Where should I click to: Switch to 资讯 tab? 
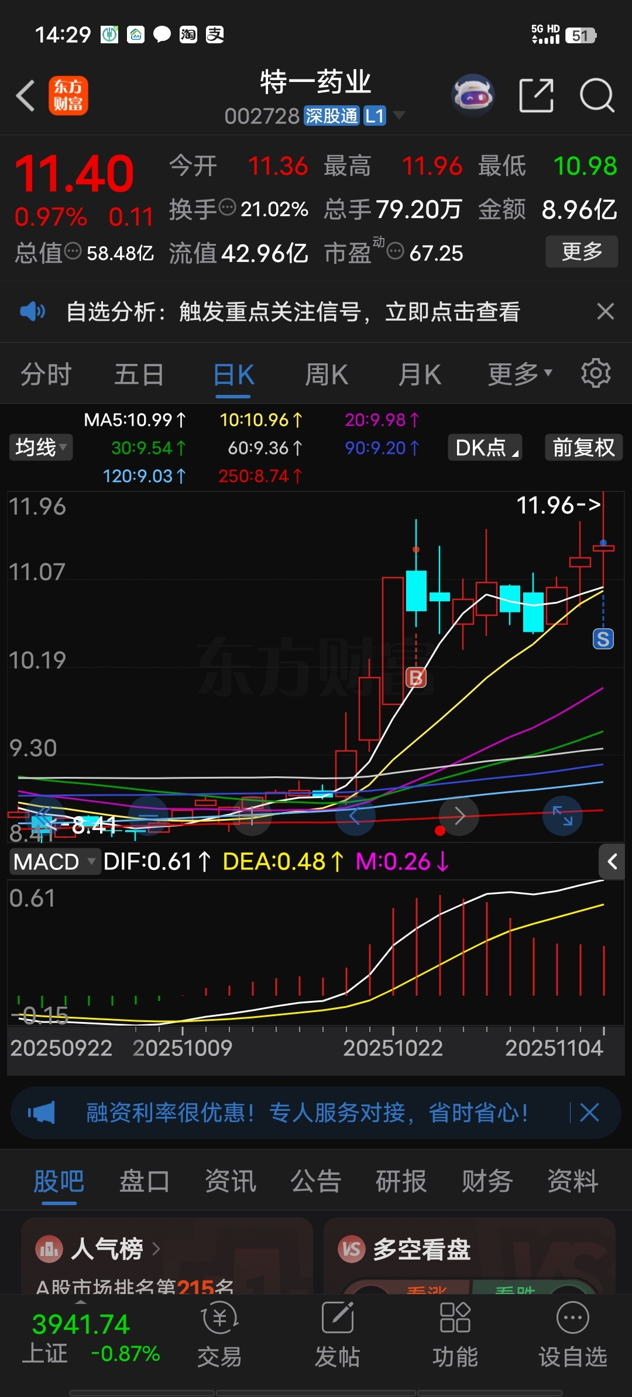click(x=230, y=1181)
